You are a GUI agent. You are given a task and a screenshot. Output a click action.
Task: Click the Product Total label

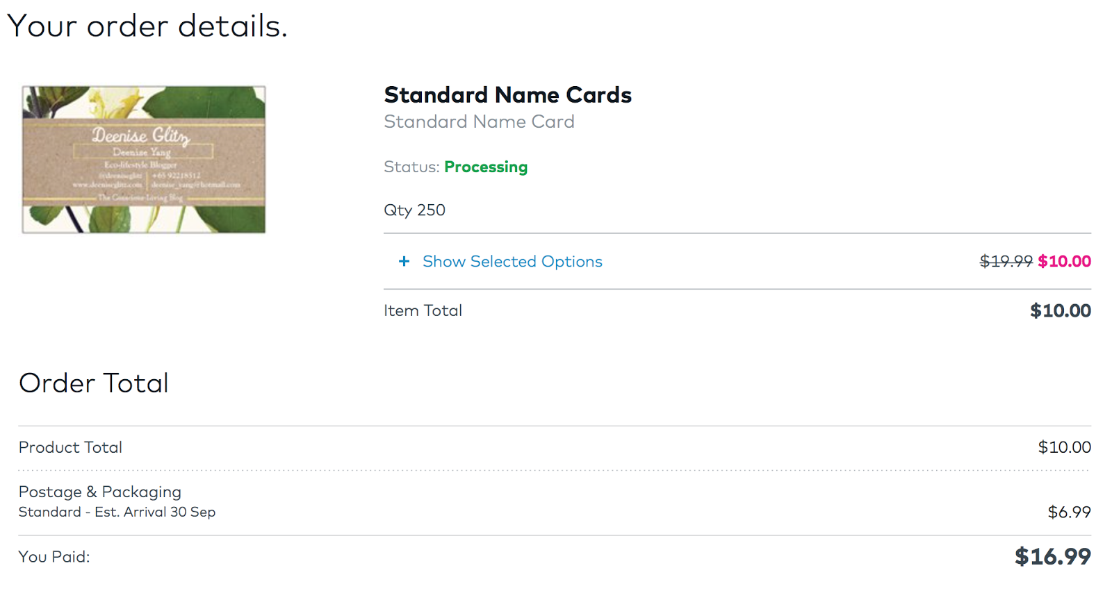pos(70,447)
